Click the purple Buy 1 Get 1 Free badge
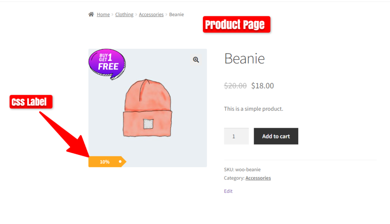The image size is (390, 224). (x=107, y=63)
